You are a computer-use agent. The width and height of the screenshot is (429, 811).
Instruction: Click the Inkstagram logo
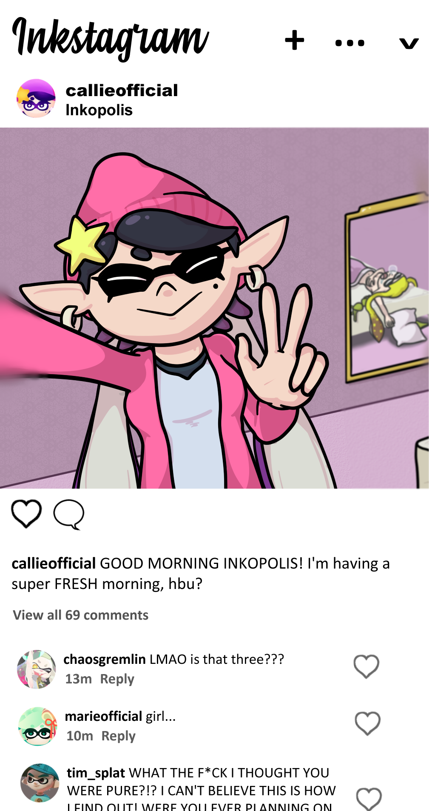tap(111, 39)
